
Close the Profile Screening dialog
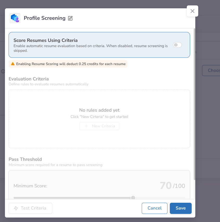click(192, 11)
